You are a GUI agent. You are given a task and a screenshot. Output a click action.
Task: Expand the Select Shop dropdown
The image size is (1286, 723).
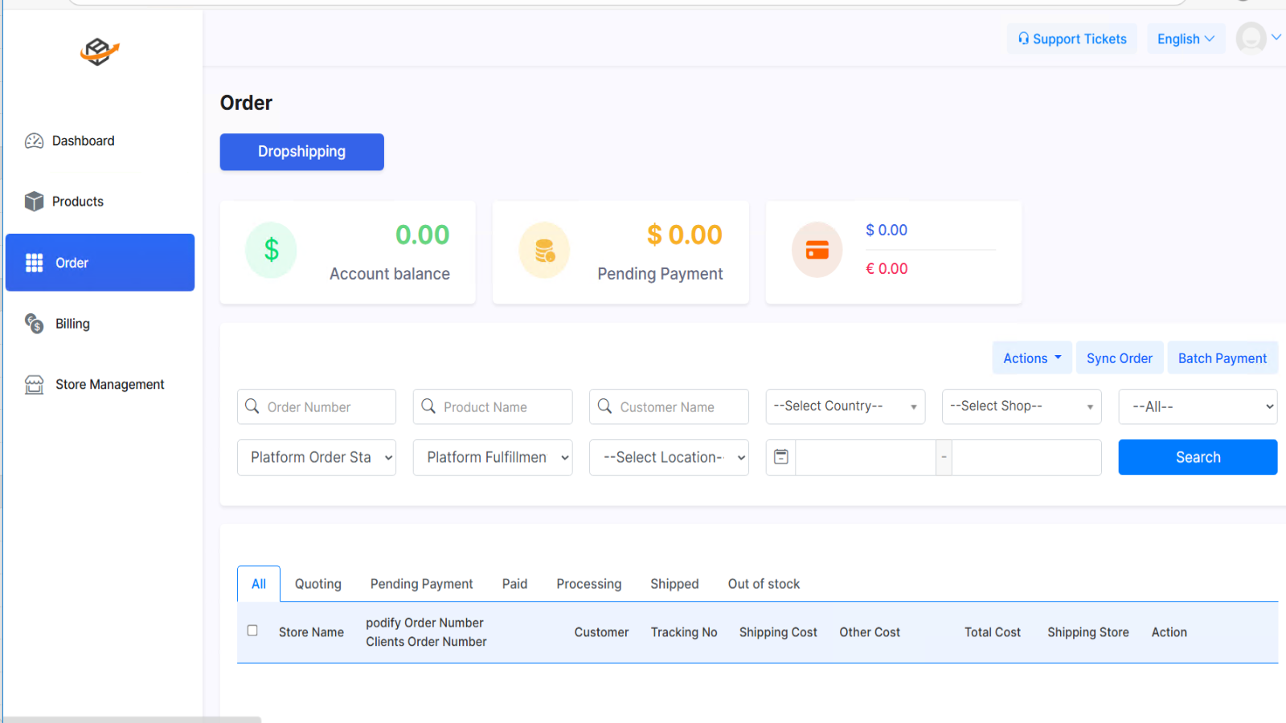coord(1022,406)
